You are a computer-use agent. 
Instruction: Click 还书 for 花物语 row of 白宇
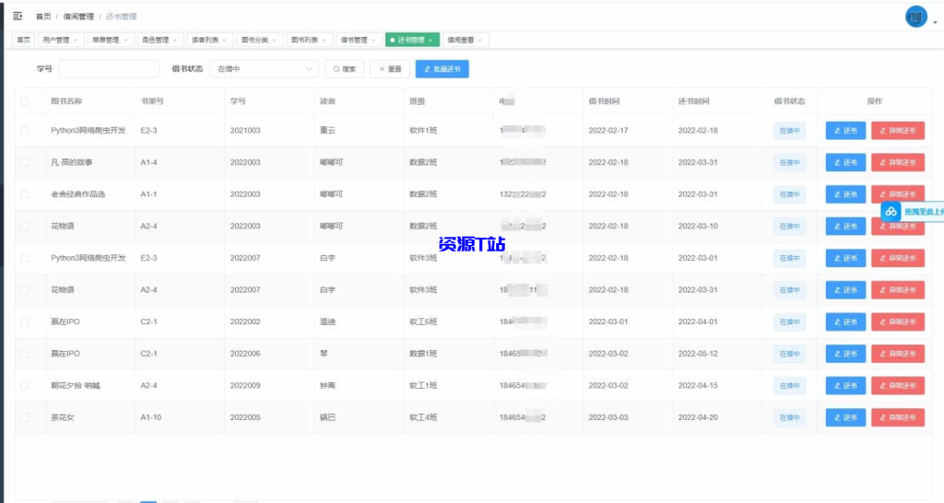[845, 290]
